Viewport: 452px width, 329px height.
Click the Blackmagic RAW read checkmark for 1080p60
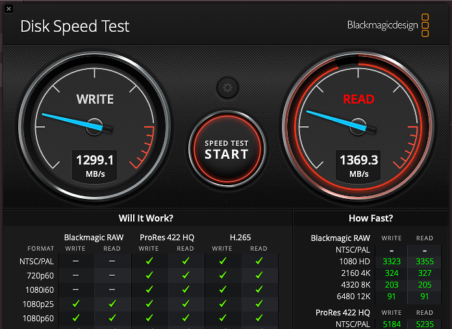click(112, 318)
